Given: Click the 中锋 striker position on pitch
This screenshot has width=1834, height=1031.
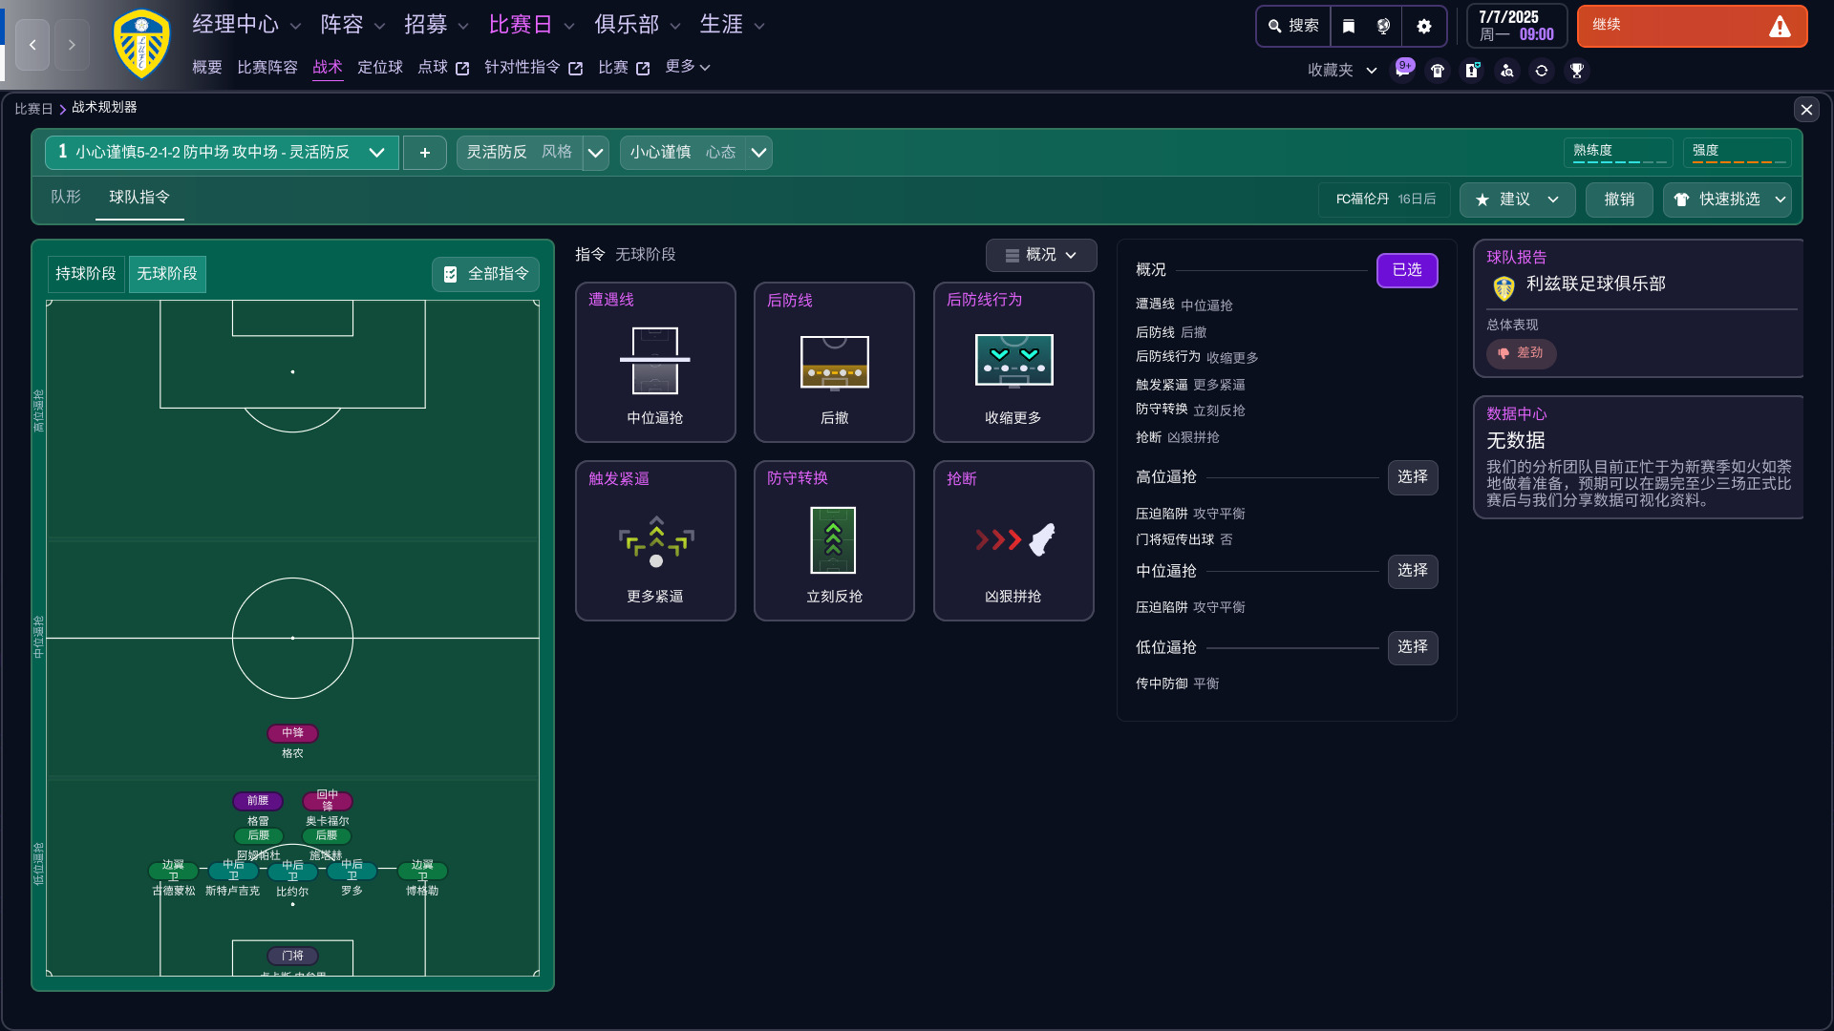Looking at the screenshot, I should tap(292, 733).
